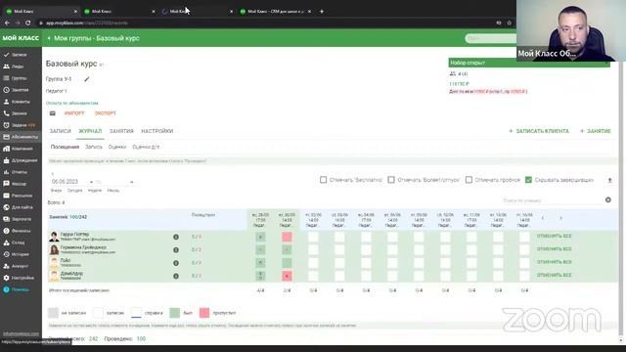This screenshot has height=352, width=626.
Task: Show next lesson dates with right chevron
Action: [x=560, y=218]
